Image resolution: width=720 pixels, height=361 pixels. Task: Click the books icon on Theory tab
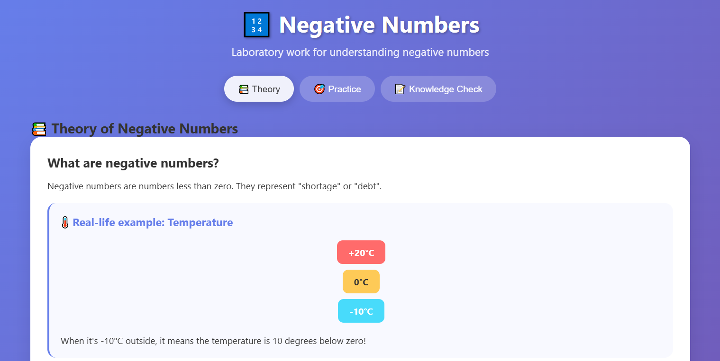click(244, 89)
